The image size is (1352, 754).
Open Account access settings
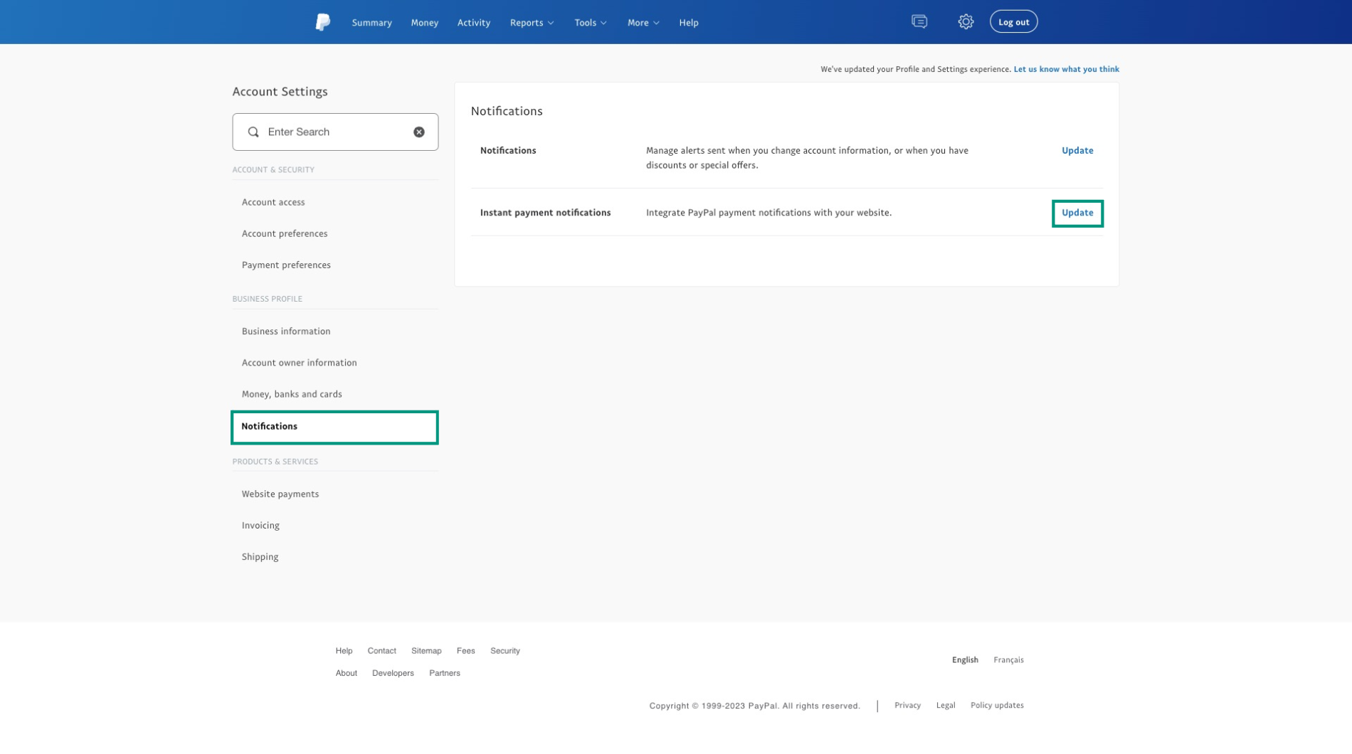[x=273, y=202]
